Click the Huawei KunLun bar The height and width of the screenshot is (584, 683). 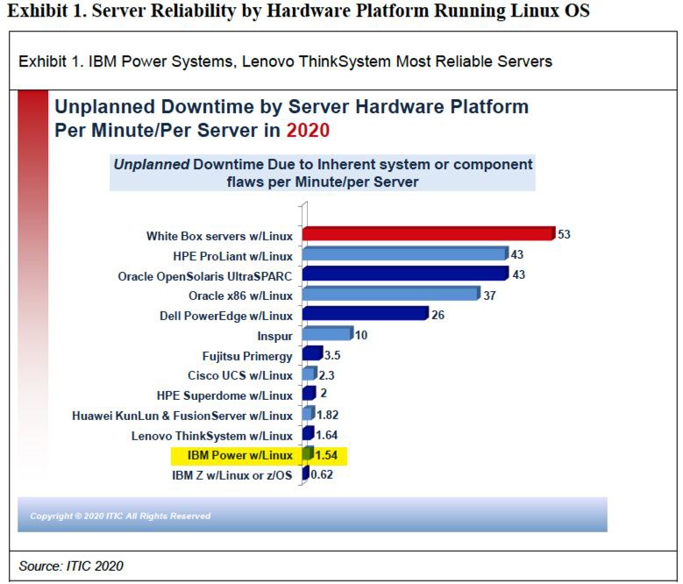coord(308,414)
